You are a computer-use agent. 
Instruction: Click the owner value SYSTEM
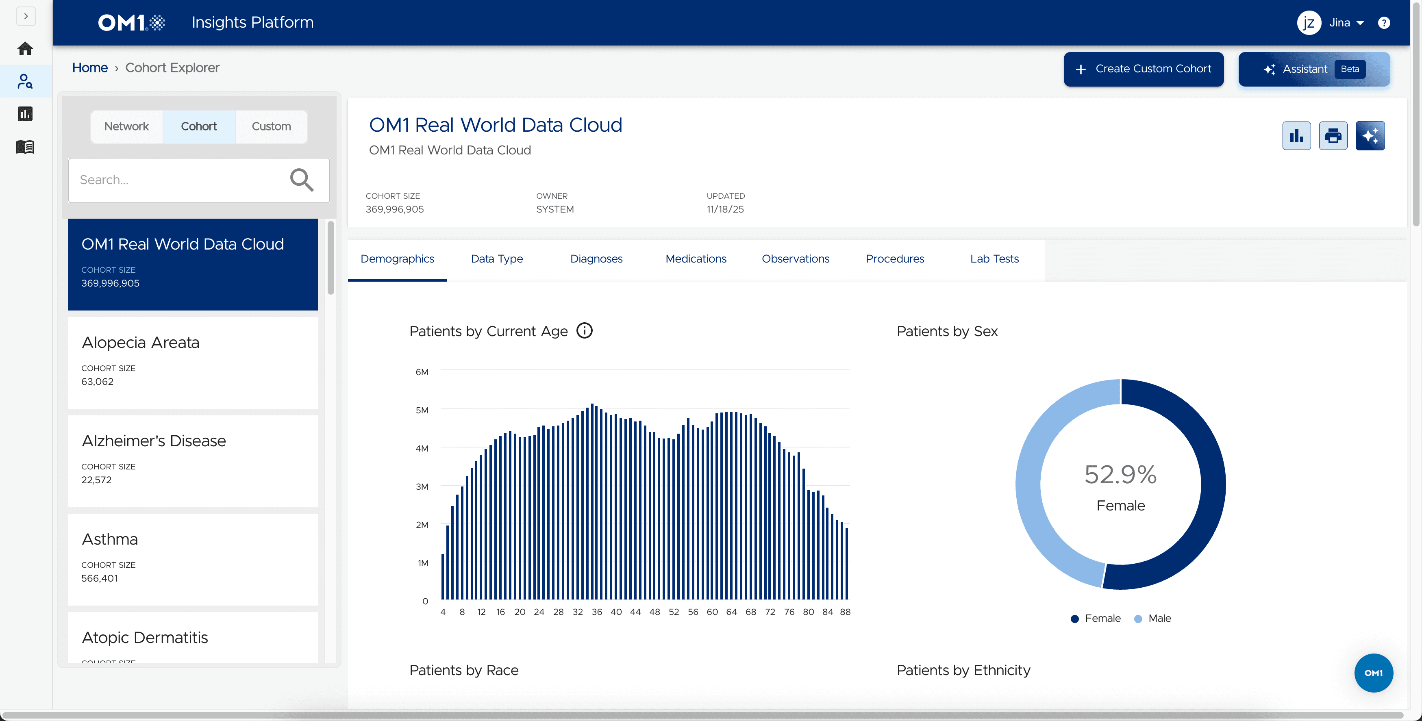coord(555,210)
